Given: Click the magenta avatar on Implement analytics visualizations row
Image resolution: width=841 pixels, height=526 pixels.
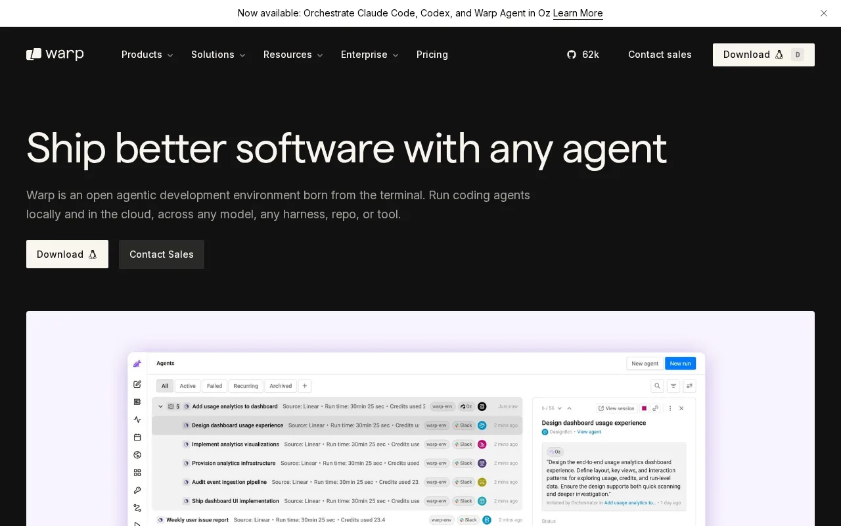Looking at the screenshot, I should click(482, 444).
